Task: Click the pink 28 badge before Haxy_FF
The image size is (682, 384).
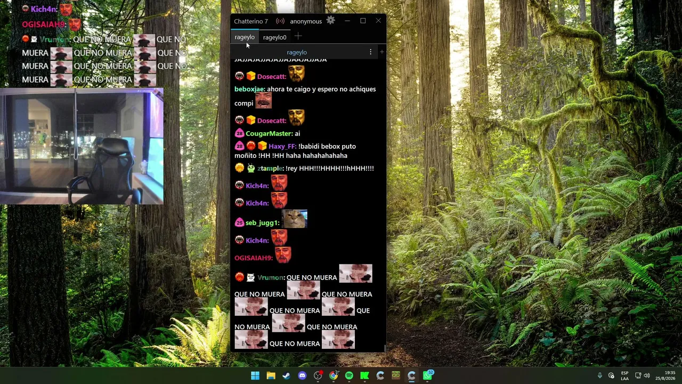Action: coord(239,146)
